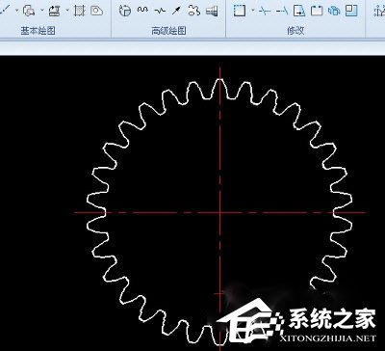This screenshot has height=351, width=385.
Task: Select the rounded polygon tool in 基本绘图
Action: point(96,11)
